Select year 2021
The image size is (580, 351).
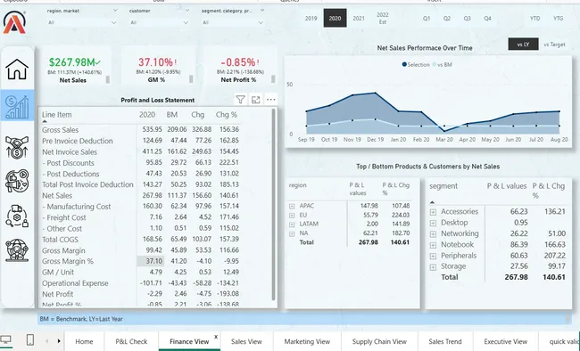[359, 18]
